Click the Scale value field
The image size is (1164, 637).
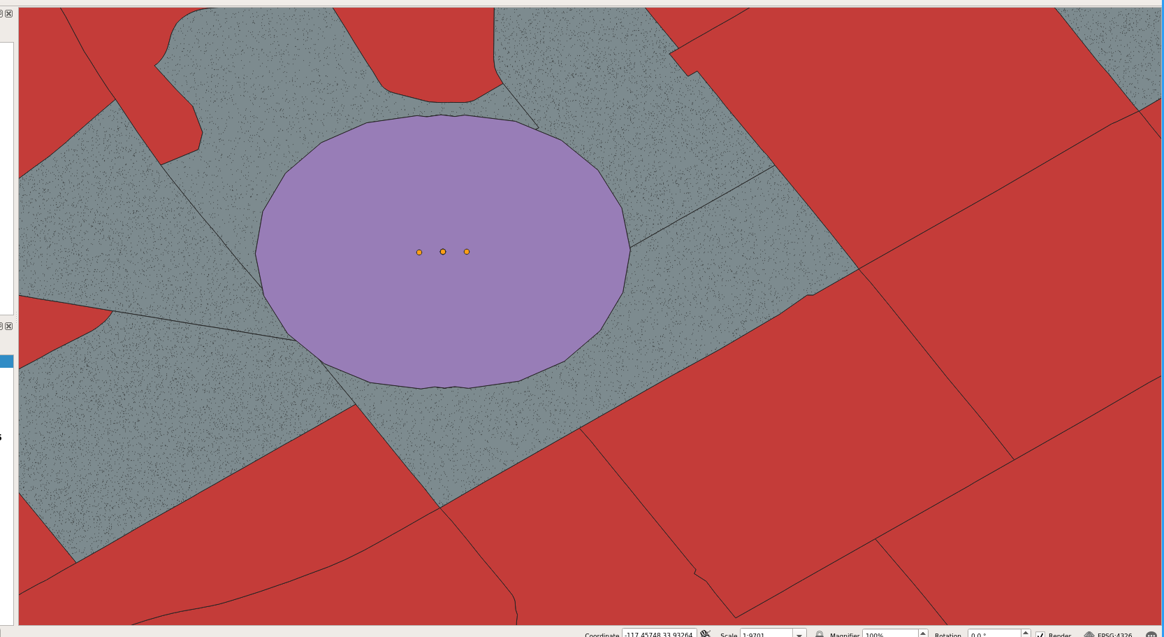pyautogui.click(x=765, y=634)
